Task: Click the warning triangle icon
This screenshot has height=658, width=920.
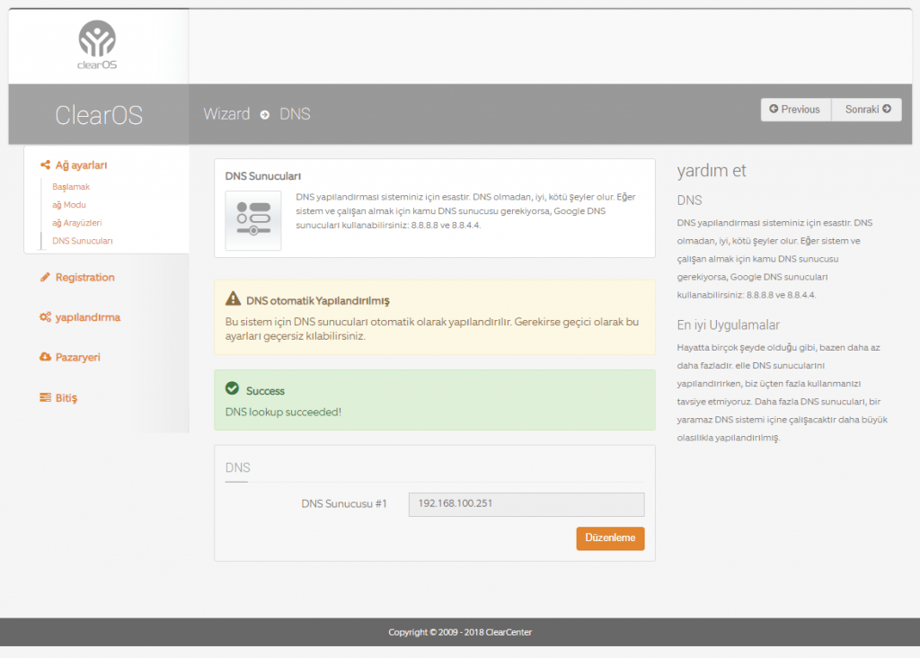Action: [233, 299]
